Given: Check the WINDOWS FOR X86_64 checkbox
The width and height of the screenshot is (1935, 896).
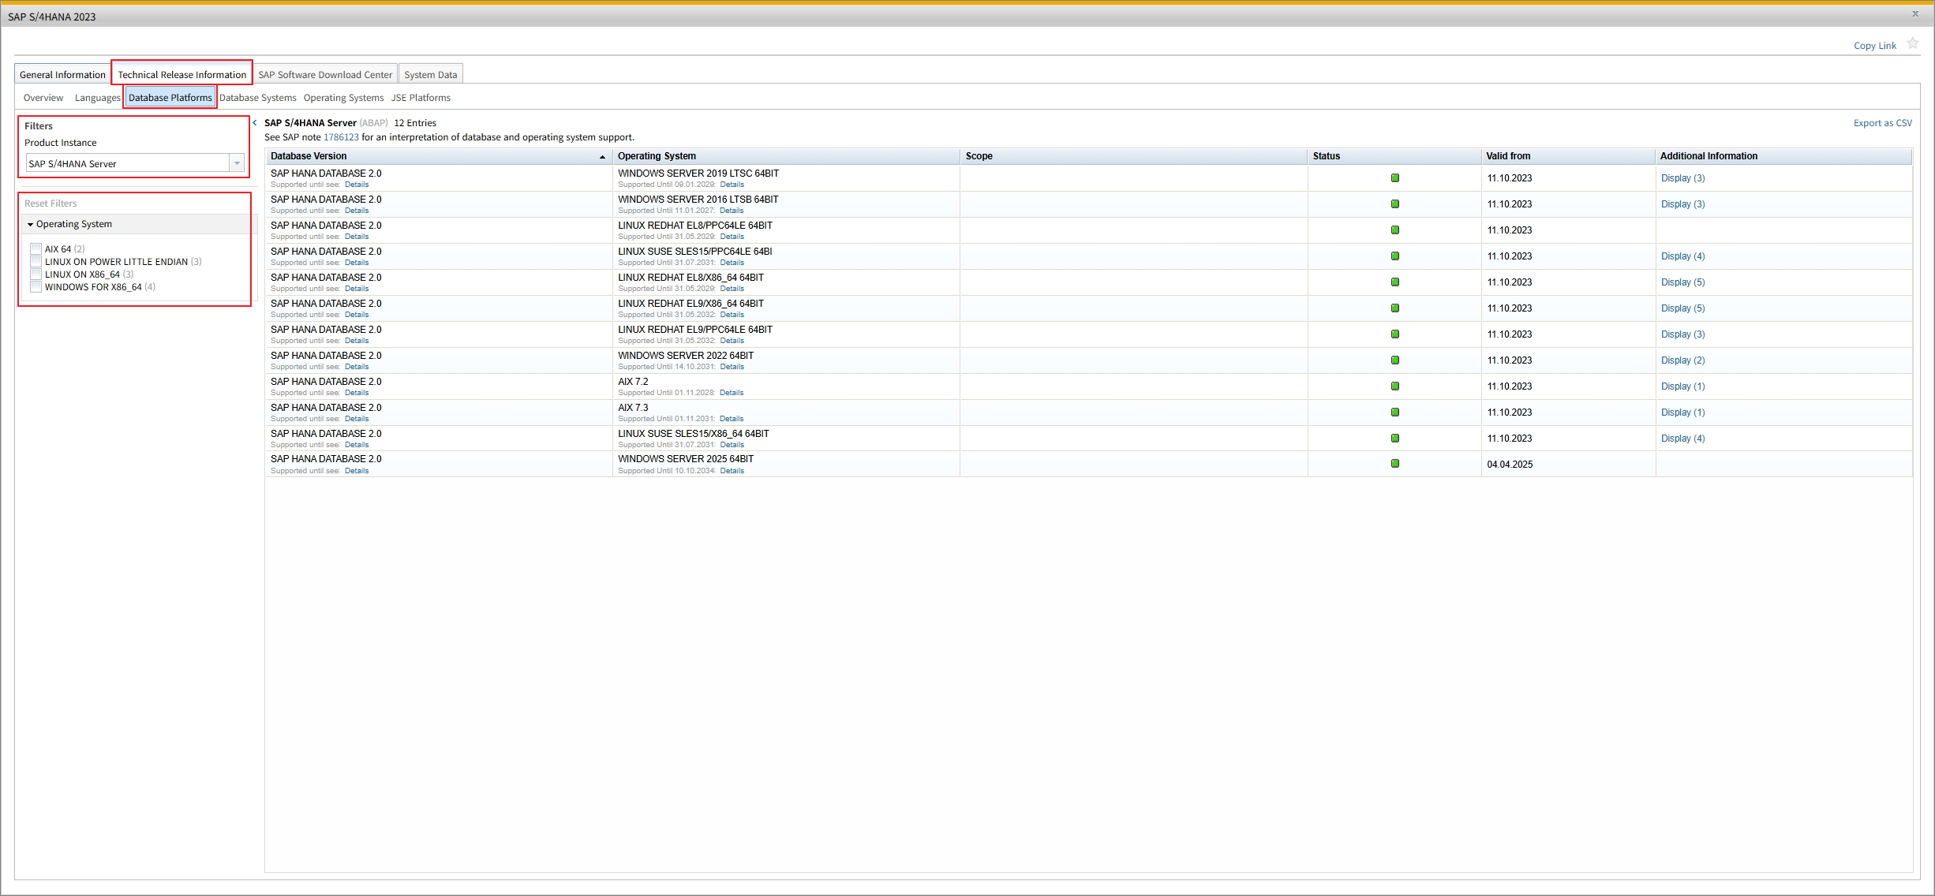Looking at the screenshot, I should (x=36, y=287).
